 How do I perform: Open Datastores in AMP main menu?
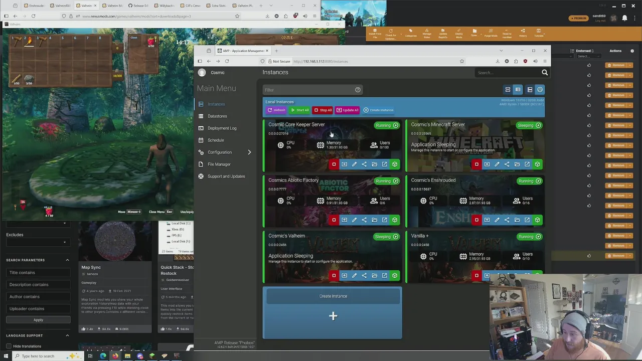[x=217, y=116]
